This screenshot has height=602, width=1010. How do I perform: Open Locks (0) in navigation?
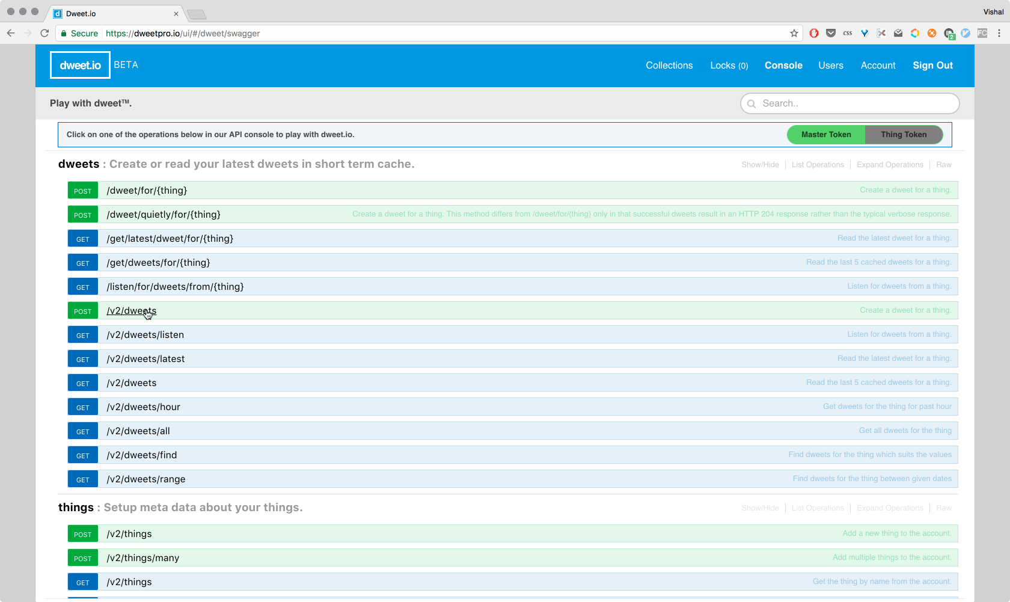pos(729,66)
